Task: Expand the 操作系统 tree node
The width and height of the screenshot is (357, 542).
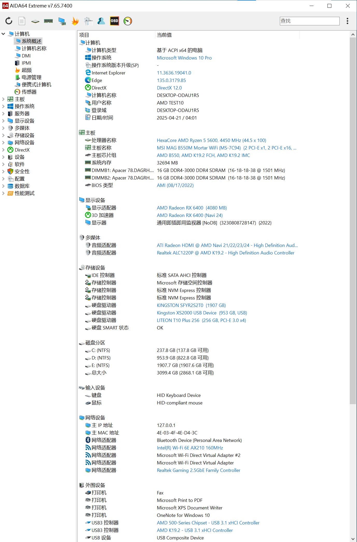Action: (x=3, y=106)
